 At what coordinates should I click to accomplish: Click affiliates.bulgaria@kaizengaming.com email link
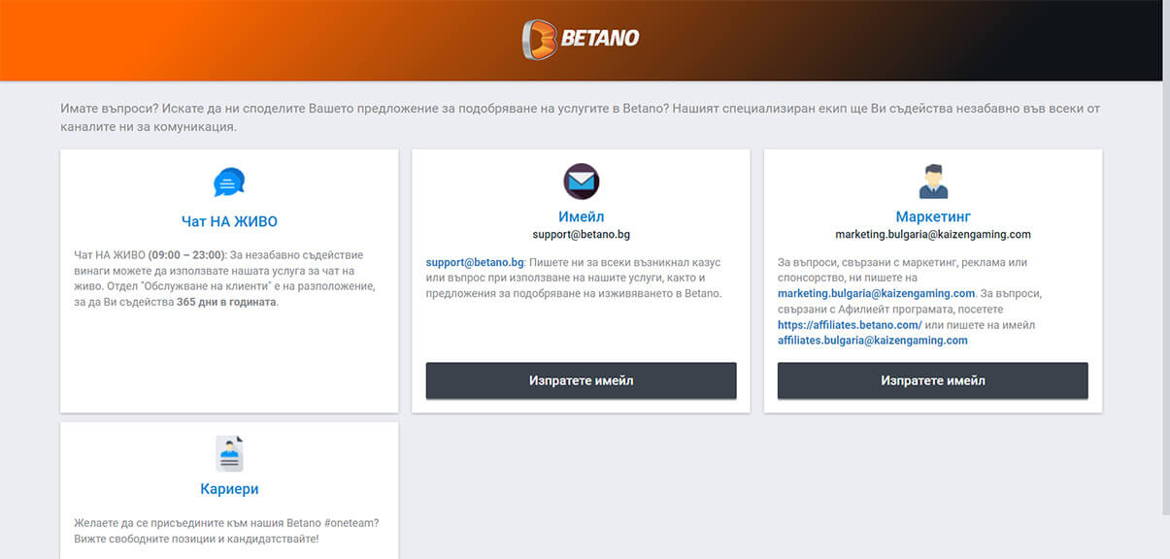873,340
